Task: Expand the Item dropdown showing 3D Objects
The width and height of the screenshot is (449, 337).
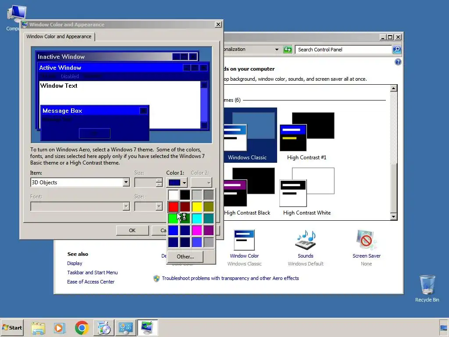Action: [126, 183]
